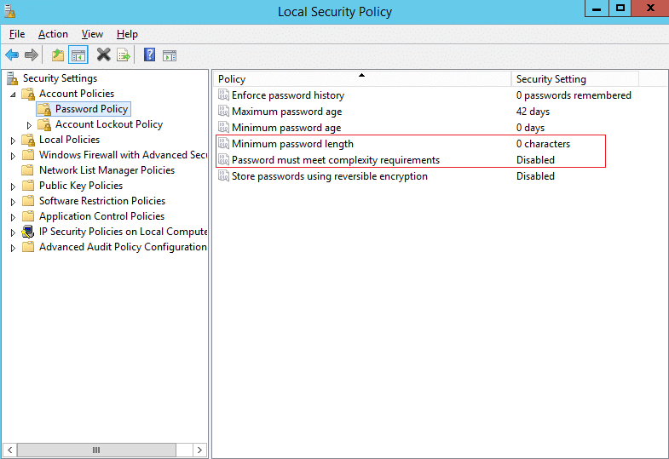Viewport: 669px width, 459px height.
Task: Open the File menu
Action: pyautogui.click(x=17, y=34)
